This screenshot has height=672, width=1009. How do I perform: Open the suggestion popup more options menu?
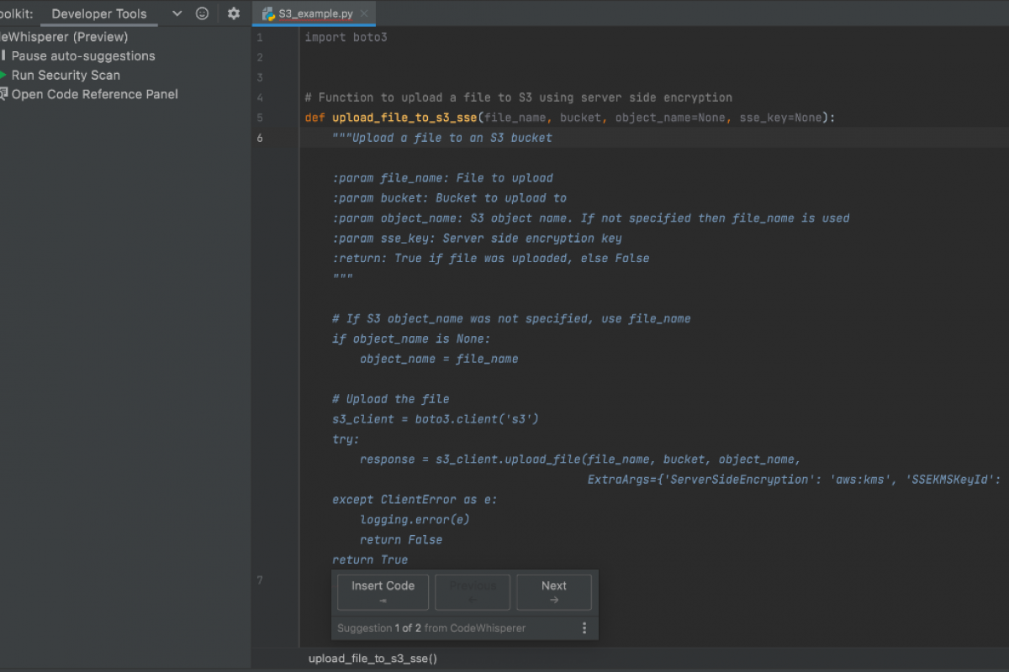584,627
